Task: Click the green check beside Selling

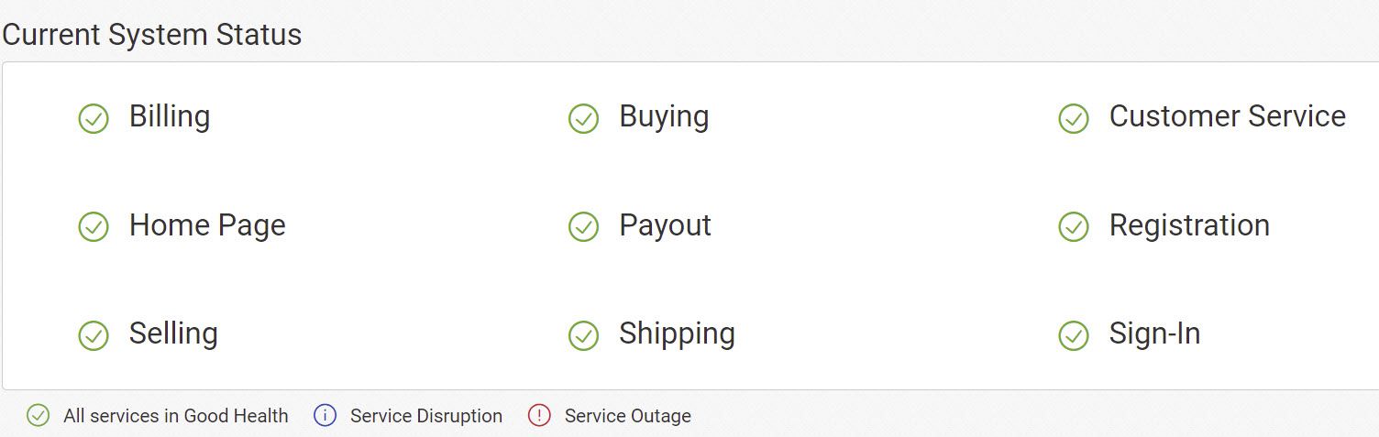Action: tap(94, 335)
